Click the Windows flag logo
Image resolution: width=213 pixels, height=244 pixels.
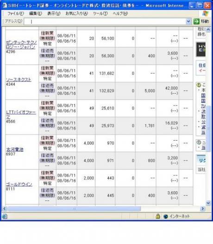206,13
